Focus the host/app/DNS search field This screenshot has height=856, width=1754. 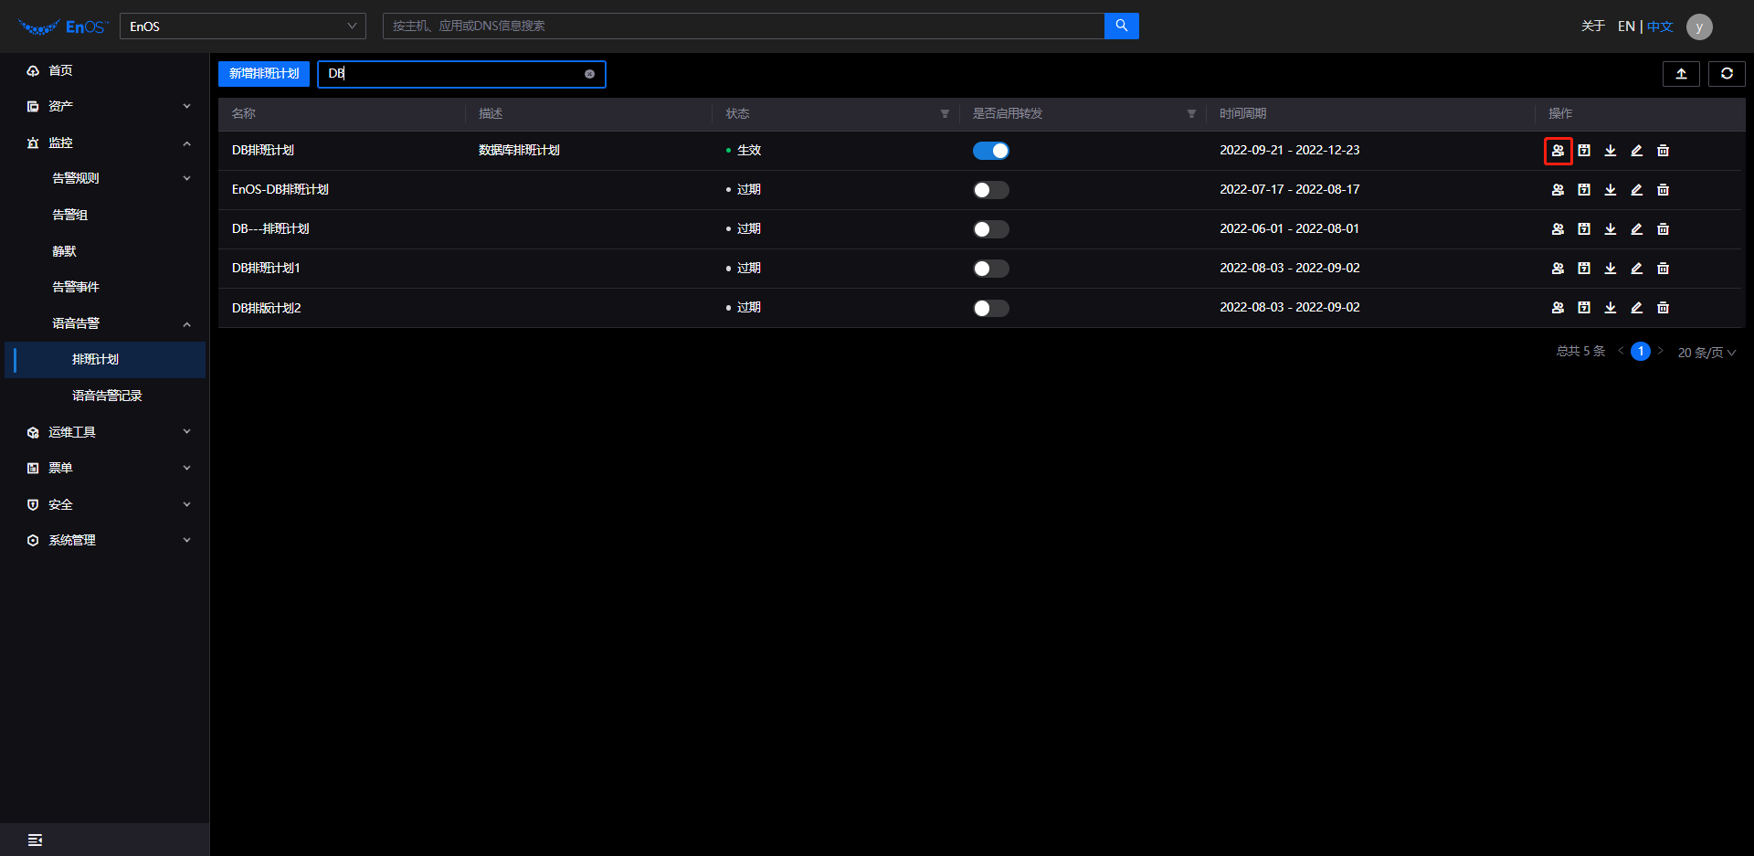(x=744, y=26)
